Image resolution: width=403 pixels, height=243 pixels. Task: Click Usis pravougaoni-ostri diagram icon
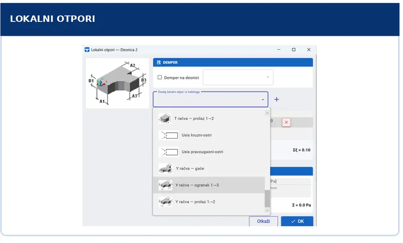coord(169,152)
